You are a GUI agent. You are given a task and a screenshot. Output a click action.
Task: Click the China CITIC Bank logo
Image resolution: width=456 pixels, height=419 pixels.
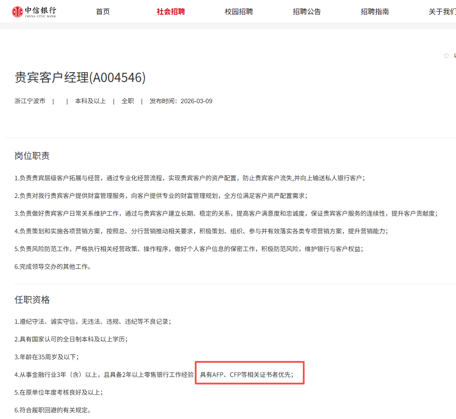34,12
